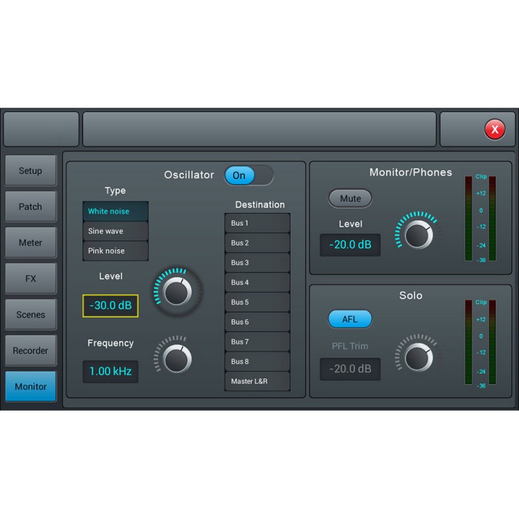
Task: Click the Oscillator Frequency knob
Action: pyautogui.click(x=175, y=357)
